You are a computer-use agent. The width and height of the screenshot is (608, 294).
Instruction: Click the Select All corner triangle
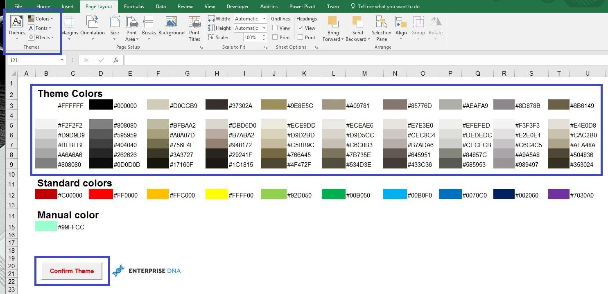pos(14,74)
